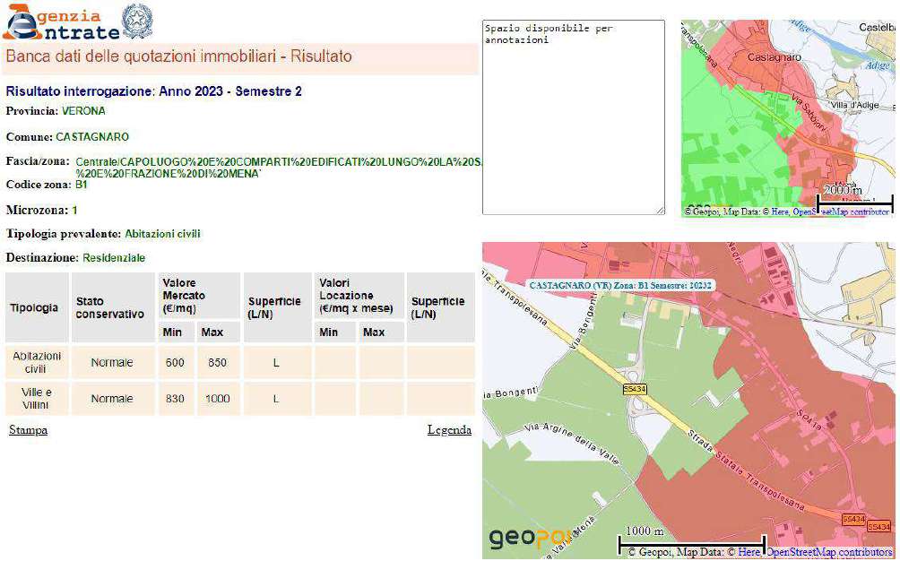
Task: Open OpenStreetMap contributors link on the large map
Action: point(829,553)
